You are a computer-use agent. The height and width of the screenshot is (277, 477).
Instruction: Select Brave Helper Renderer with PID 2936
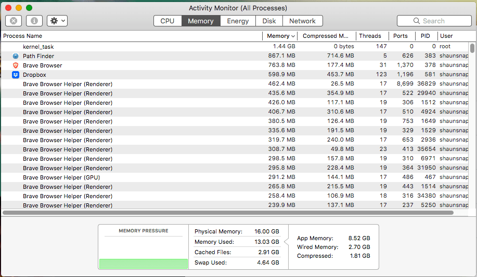235,140
